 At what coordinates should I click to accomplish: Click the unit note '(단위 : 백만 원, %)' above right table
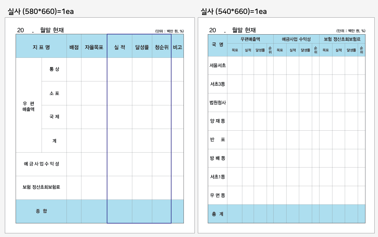tap(351, 31)
